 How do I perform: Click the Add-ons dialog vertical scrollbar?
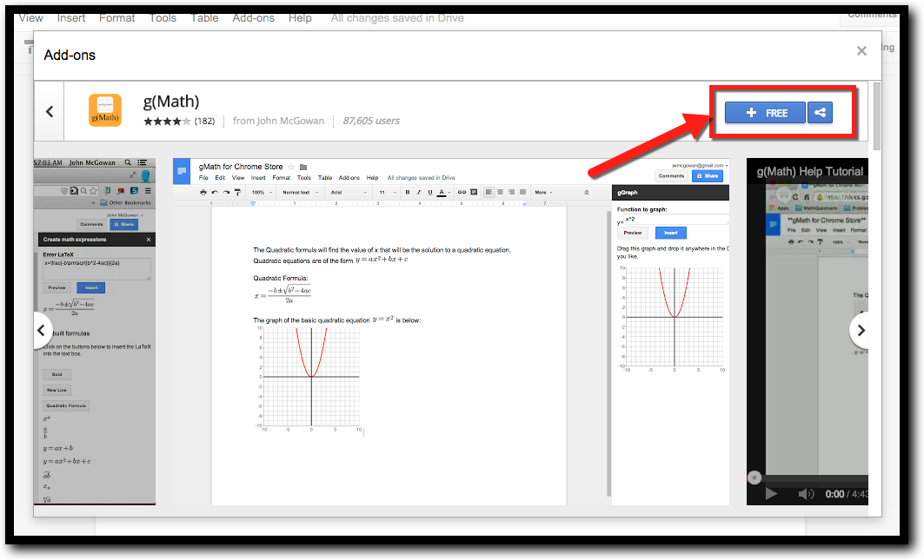(x=877, y=116)
